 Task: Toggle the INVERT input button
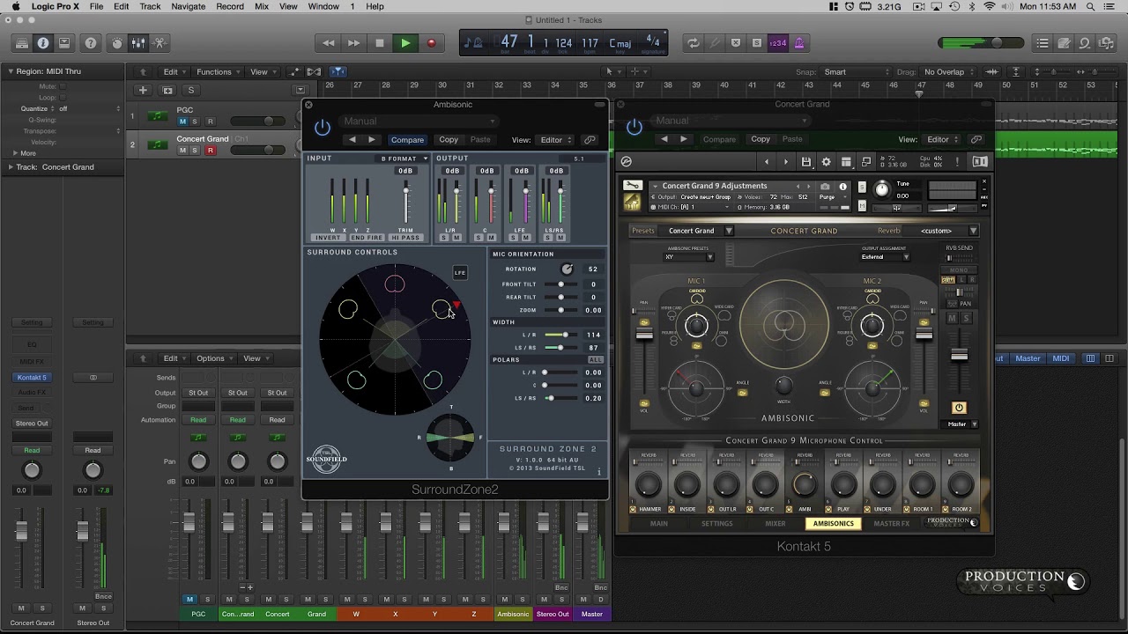pyautogui.click(x=328, y=238)
